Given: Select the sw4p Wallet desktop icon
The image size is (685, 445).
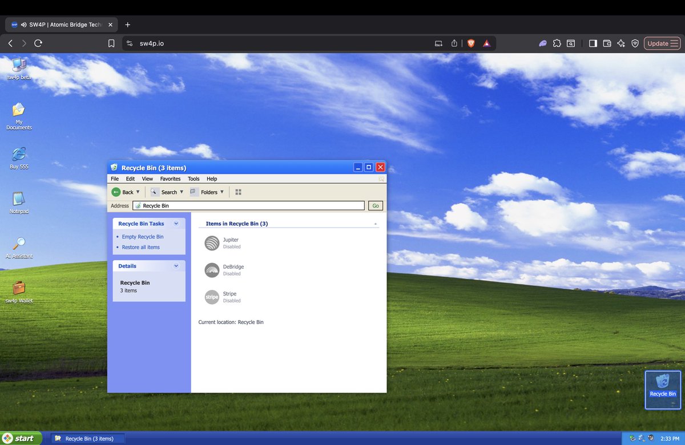Looking at the screenshot, I should click(19, 292).
